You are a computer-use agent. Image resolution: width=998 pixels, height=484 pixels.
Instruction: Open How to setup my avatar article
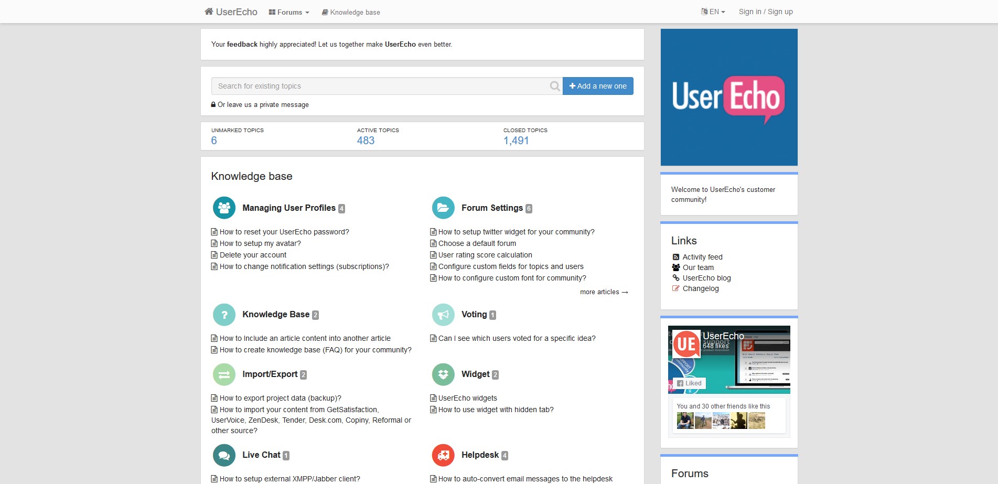260,243
